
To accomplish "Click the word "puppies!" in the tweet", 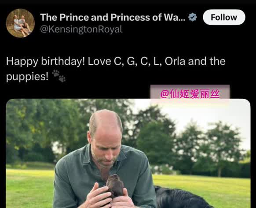I will click(x=27, y=77).
